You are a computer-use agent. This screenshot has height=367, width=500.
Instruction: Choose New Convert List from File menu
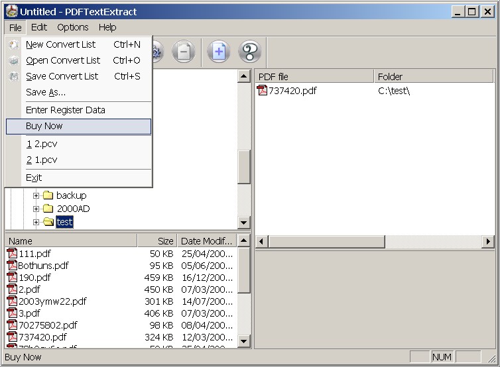(78, 44)
